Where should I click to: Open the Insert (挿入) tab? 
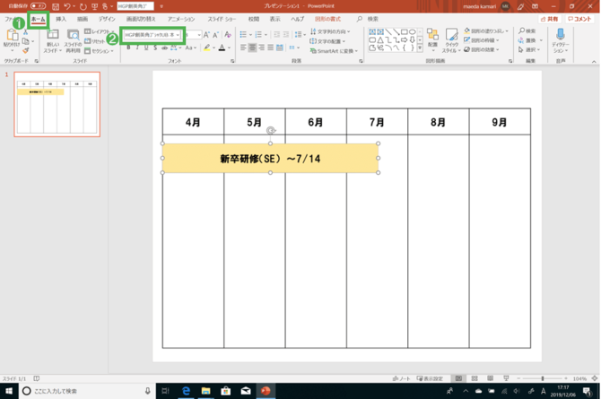(61, 19)
